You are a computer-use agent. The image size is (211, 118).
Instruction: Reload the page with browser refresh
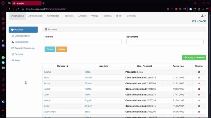point(18,9)
